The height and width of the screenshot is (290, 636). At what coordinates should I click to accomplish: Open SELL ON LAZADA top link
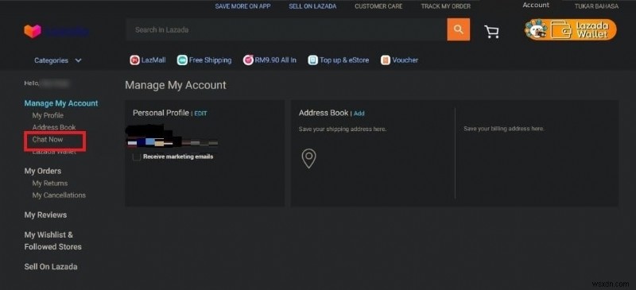point(312,6)
